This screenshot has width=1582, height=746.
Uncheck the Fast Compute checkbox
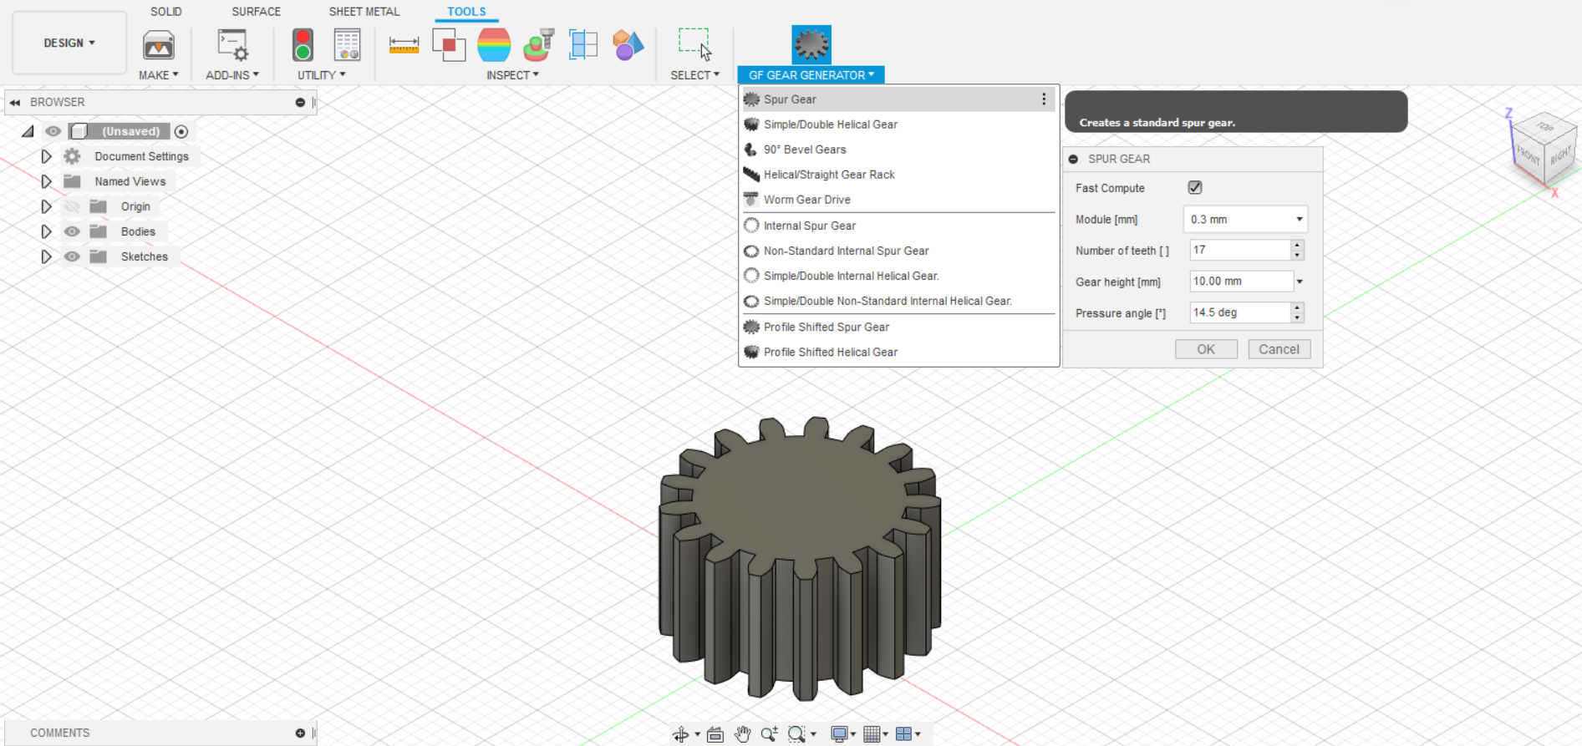click(1195, 188)
